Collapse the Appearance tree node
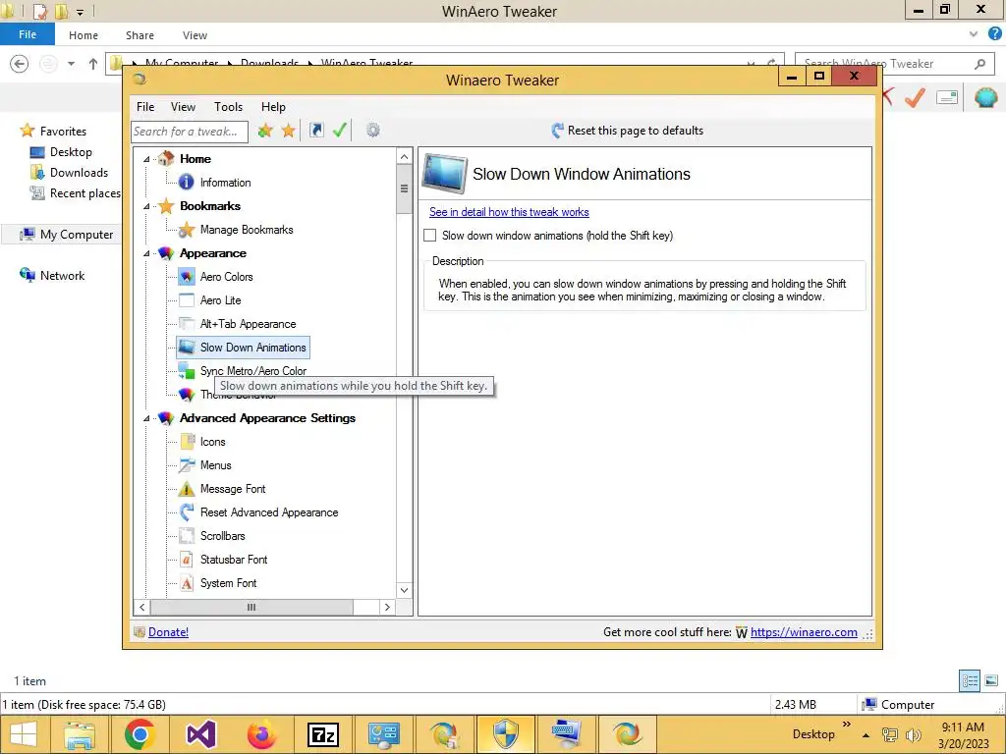The height and width of the screenshot is (754, 1006). coord(147,253)
